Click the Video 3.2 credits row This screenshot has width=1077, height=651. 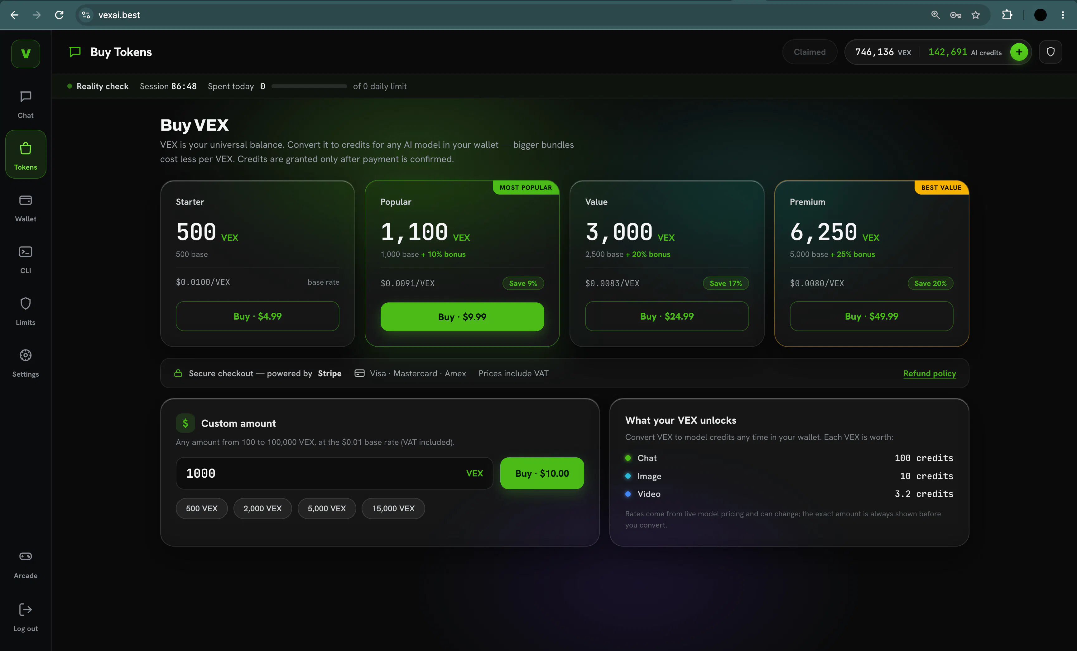pos(789,494)
